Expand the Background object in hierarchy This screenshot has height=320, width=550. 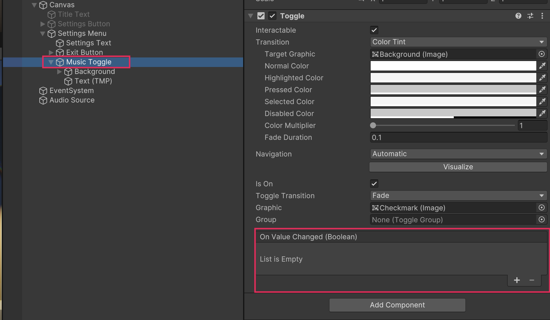59,72
